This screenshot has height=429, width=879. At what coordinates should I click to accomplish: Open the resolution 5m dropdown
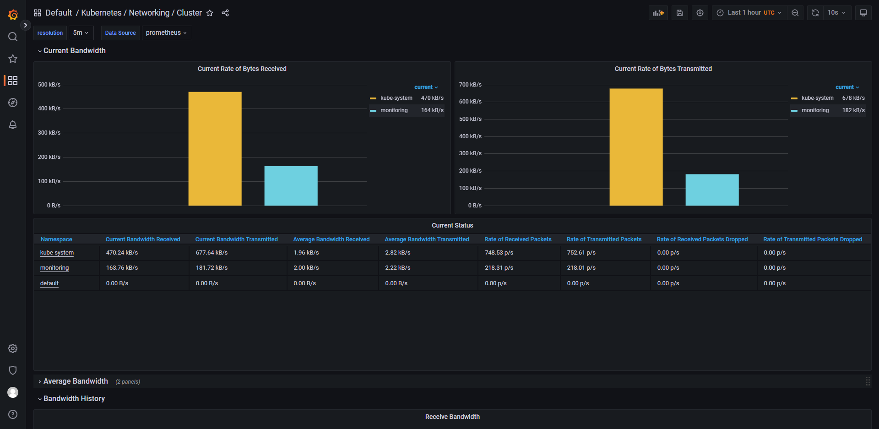tap(81, 33)
